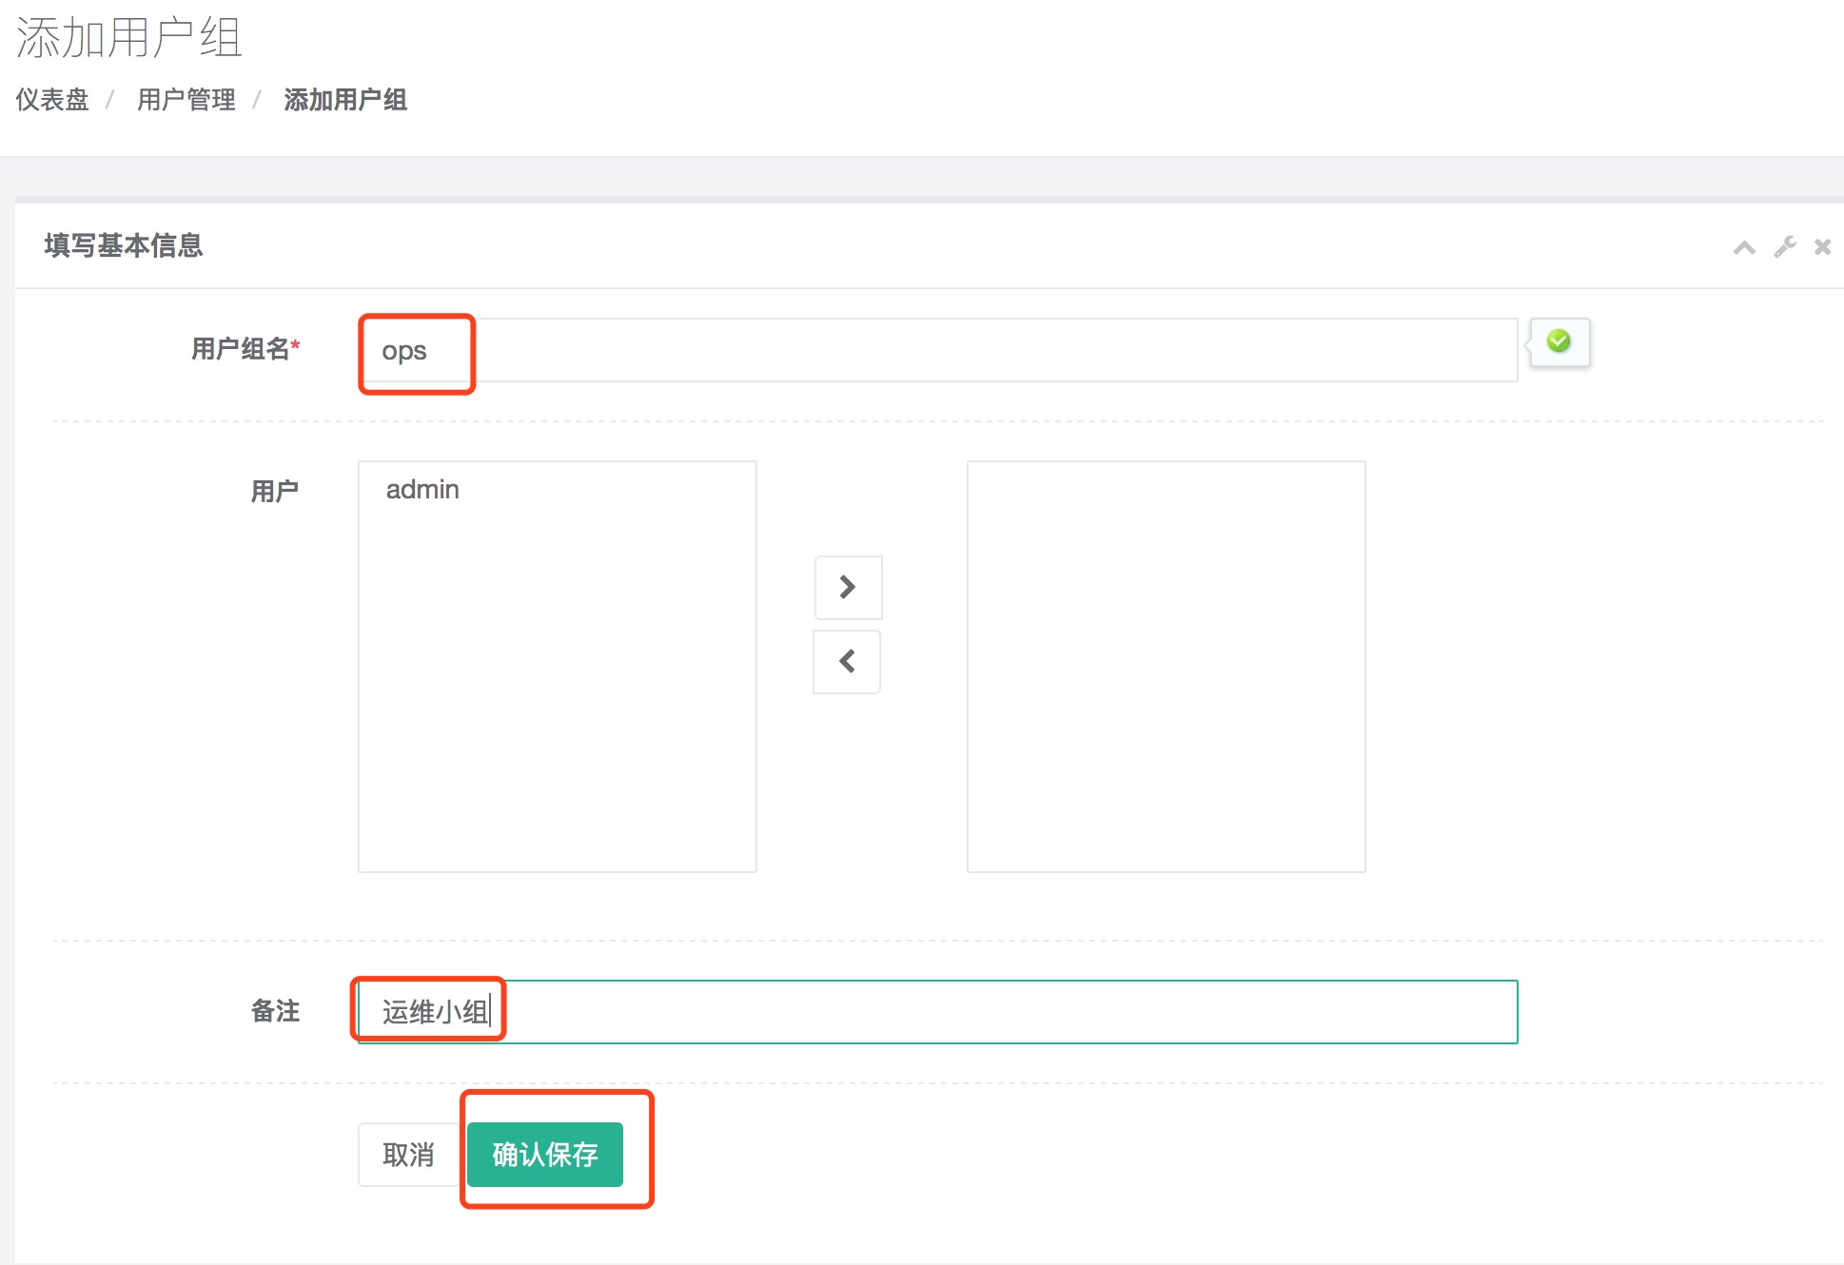The image size is (1844, 1265).
Task: Click inside the empty selected-users list box
Action: (x=1166, y=666)
